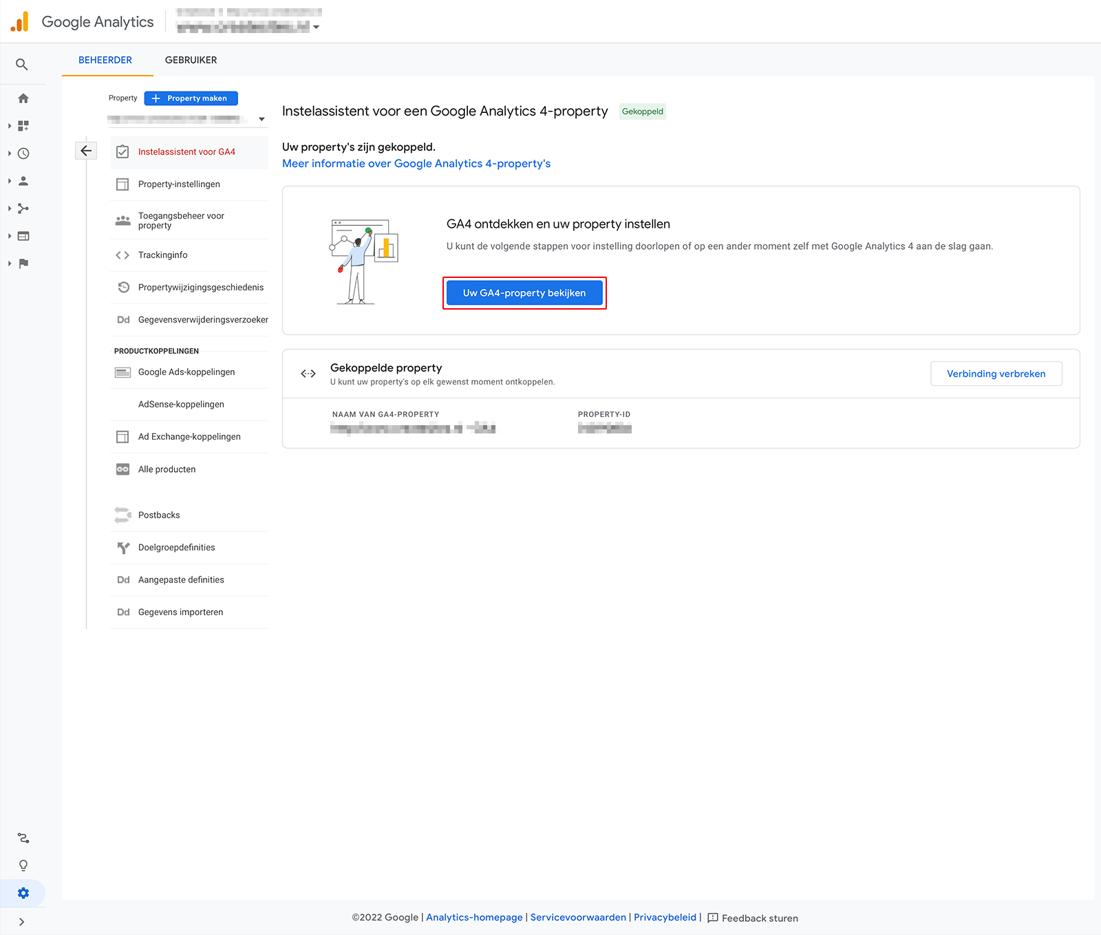Click the Doelgroepdefinities fork icon
Viewport: 1101px width, 935px height.
tap(123, 548)
